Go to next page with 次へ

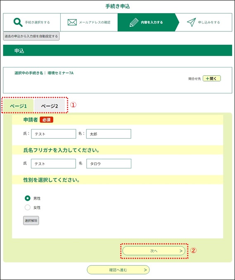154,251
